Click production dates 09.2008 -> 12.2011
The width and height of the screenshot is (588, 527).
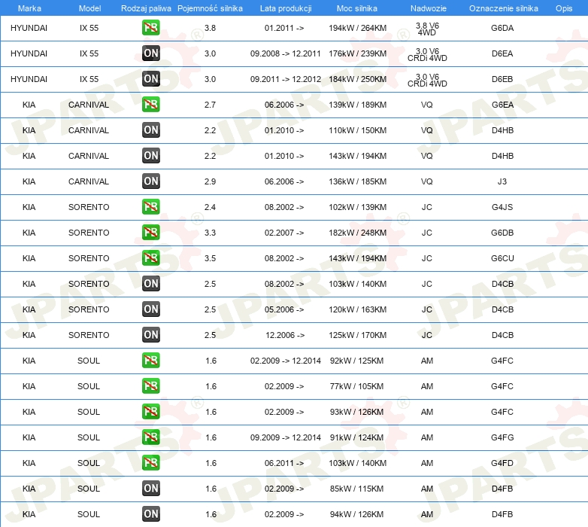pos(286,53)
